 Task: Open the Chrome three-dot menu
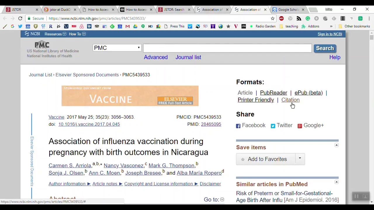click(x=369, y=18)
